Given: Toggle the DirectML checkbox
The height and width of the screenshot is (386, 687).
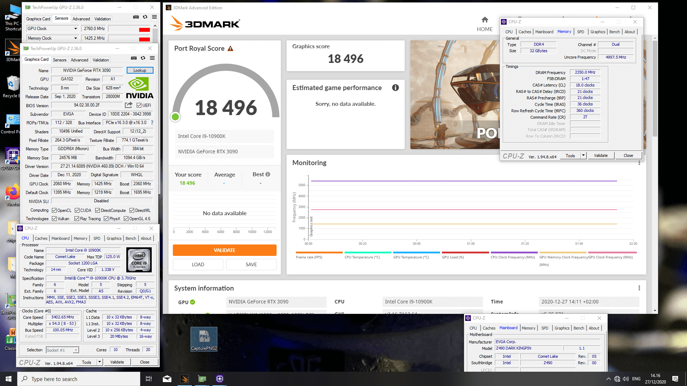Looking at the screenshot, I should click(x=132, y=211).
